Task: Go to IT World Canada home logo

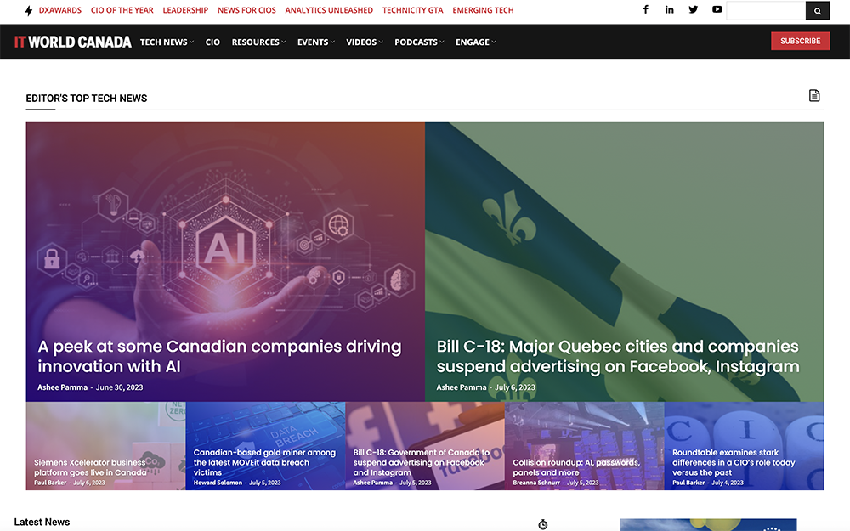Action: point(73,42)
